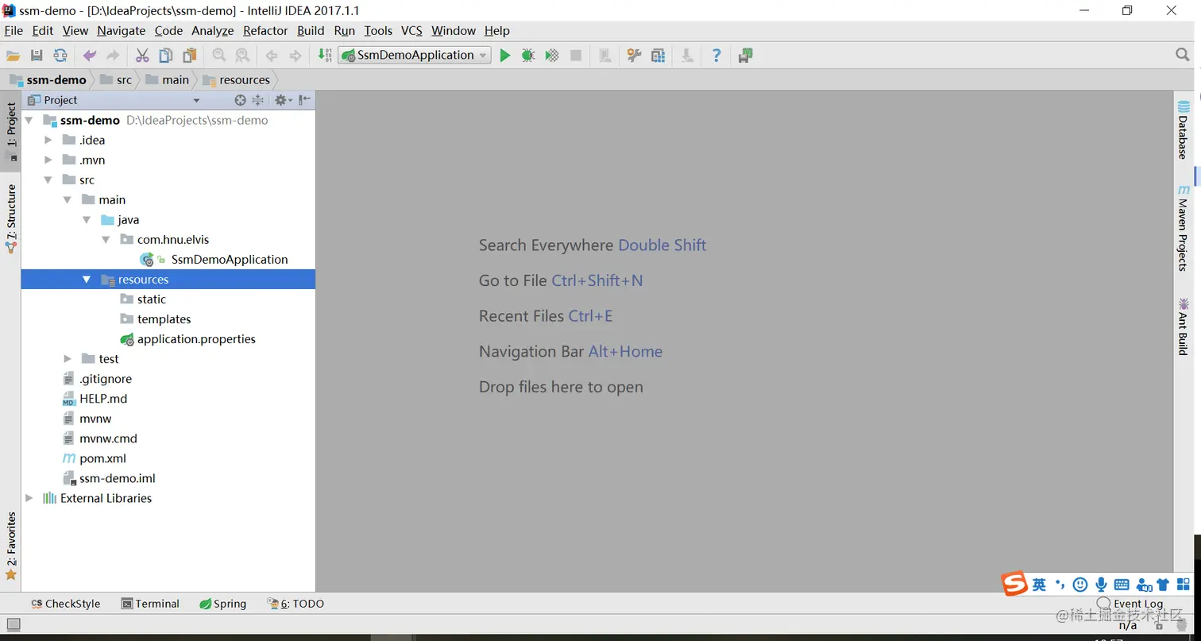Select HELP.md file
Image resolution: width=1201 pixels, height=641 pixels.
click(x=103, y=399)
